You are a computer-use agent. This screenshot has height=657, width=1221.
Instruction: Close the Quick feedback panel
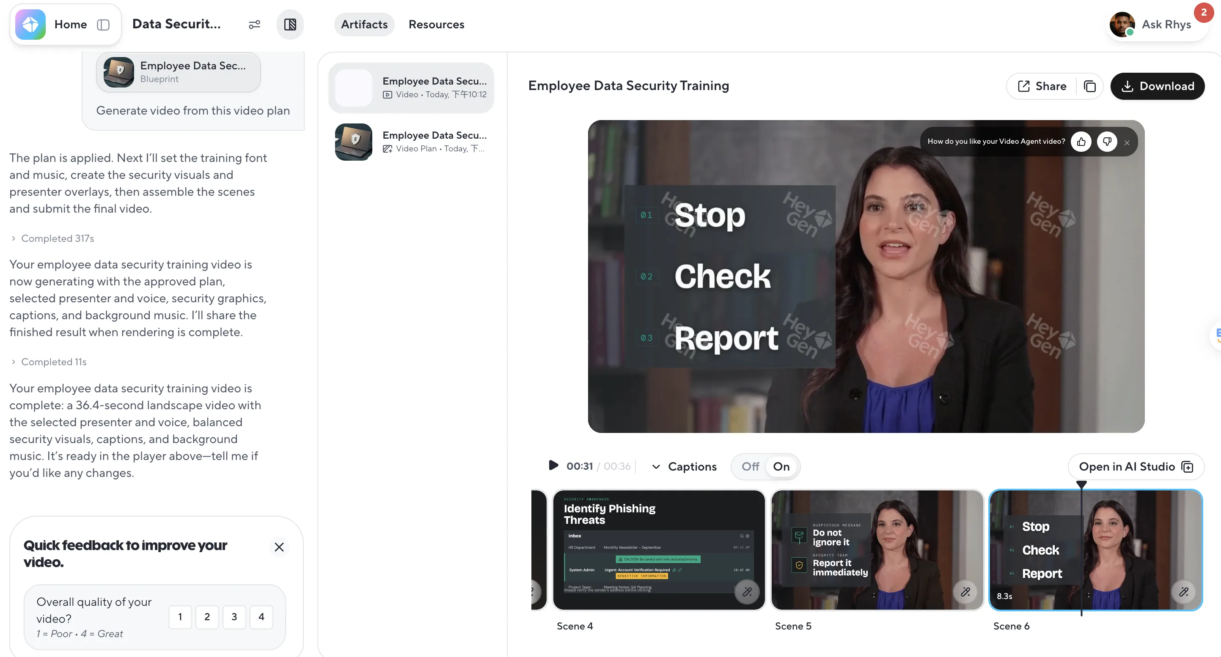279,547
